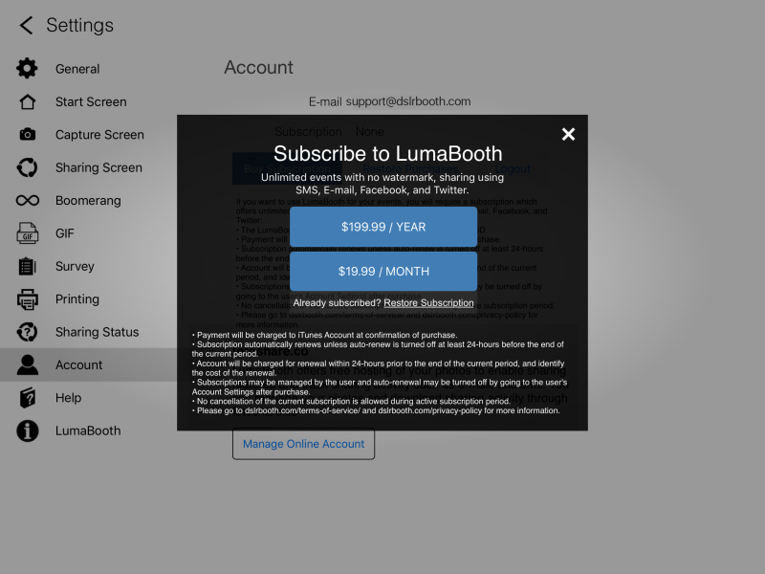765x574 pixels.
Task: Click the Settings title text
Action: pyautogui.click(x=80, y=26)
